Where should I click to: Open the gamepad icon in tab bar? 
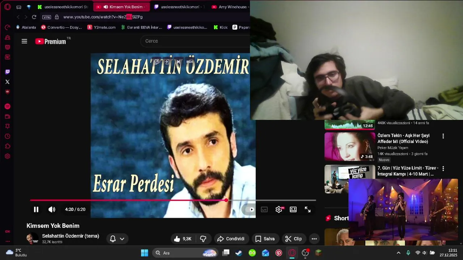tap(19, 7)
